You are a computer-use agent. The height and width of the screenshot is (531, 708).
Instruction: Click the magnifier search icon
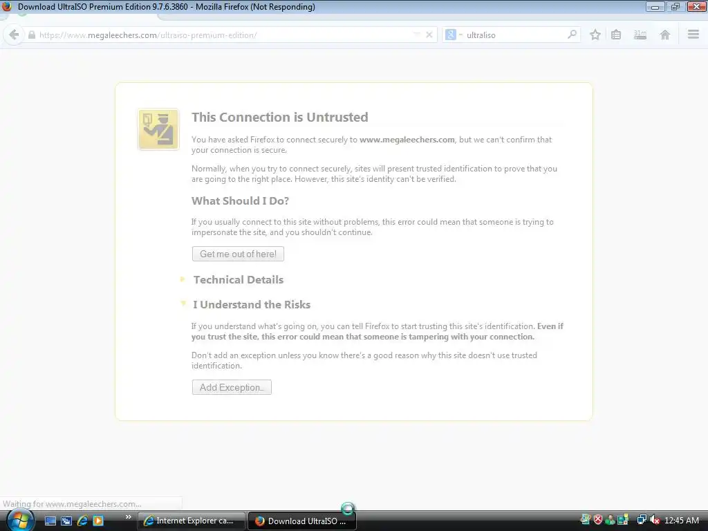click(x=572, y=35)
